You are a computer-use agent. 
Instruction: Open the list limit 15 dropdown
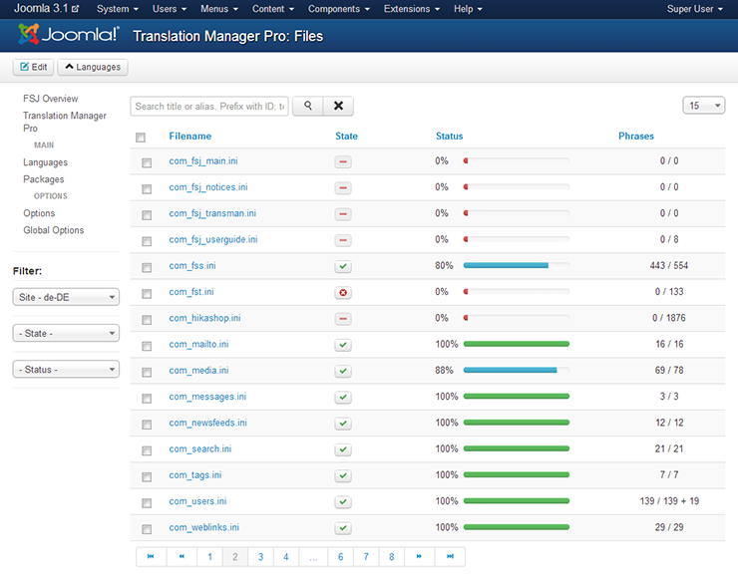pos(704,106)
